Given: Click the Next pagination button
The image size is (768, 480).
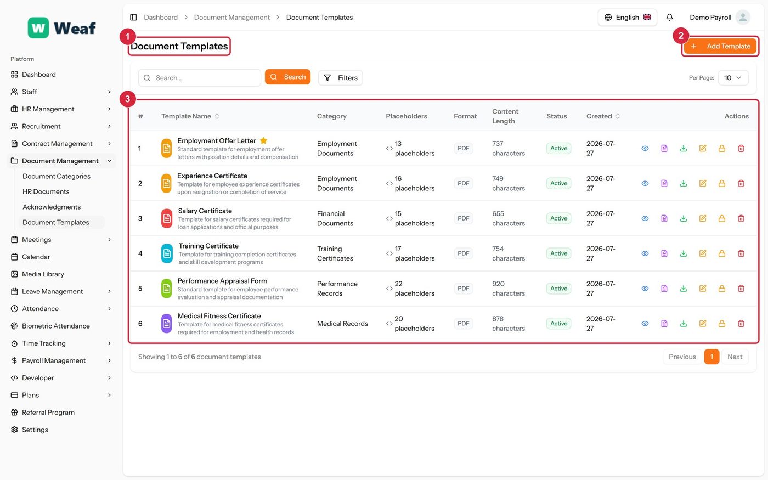Looking at the screenshot, I should tap(735, 357).
